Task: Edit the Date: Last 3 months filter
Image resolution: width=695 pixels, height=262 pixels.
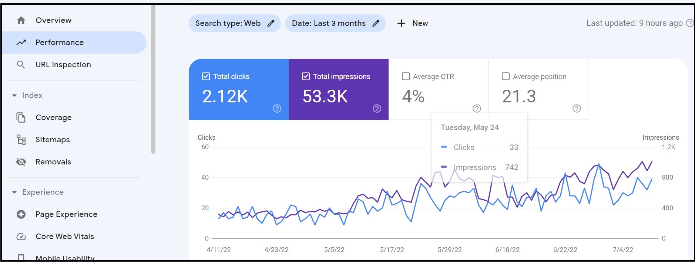Action: point(376,23)
